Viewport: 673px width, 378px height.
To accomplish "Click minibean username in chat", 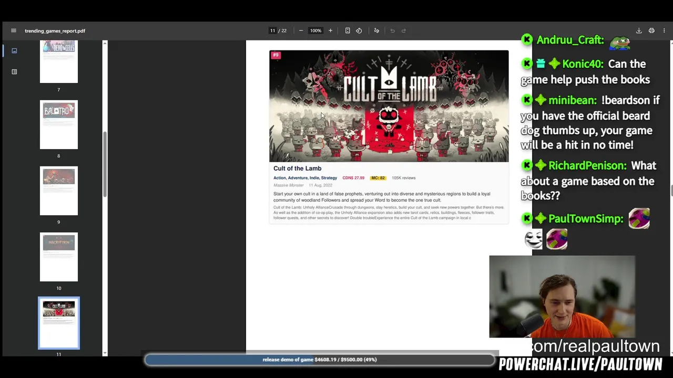I will point(573,100).
